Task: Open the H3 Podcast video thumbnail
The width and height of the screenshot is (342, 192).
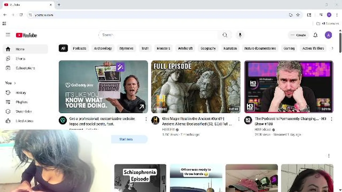Action: 289,87
